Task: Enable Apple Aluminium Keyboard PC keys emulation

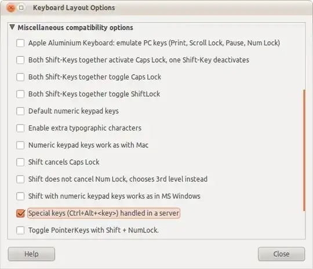Action: coord(20,43)
